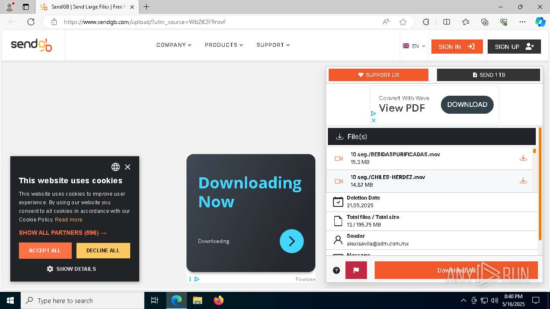Select the SendGB browser tab
This screenshot has width=550, height=309.
(x=87, y=7)
